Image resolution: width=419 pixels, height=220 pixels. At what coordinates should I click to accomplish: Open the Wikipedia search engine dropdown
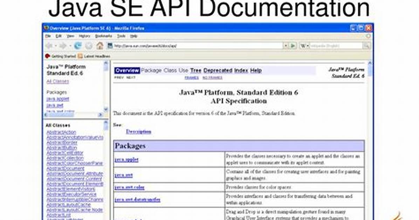(x=305, y=46)
